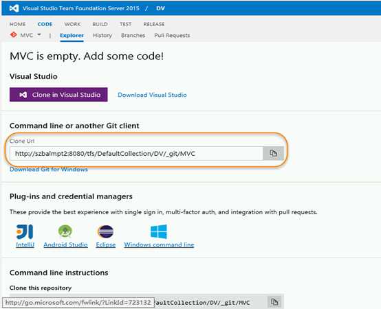
Task: Switch to the Pull Requests tab
Action: [172, 36]
